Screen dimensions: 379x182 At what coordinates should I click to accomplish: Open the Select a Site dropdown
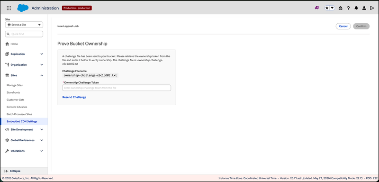point(24,25)
